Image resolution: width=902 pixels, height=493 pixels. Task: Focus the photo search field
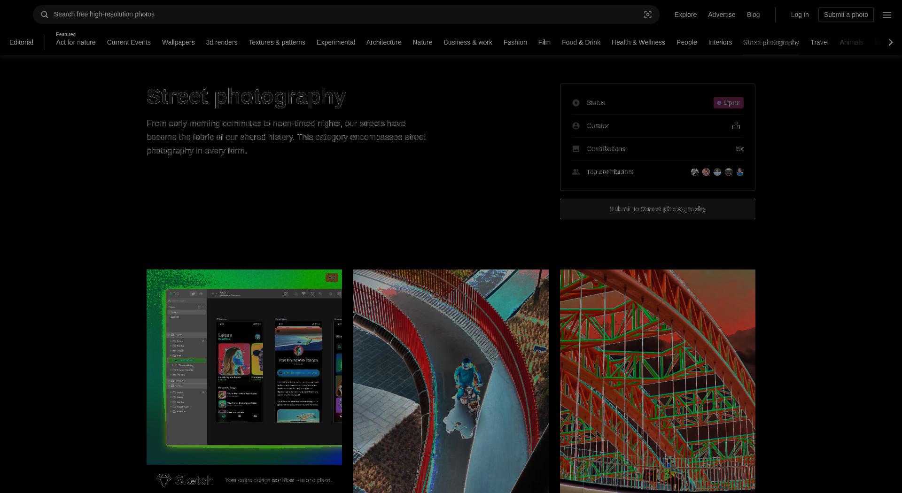pos(346,15)
